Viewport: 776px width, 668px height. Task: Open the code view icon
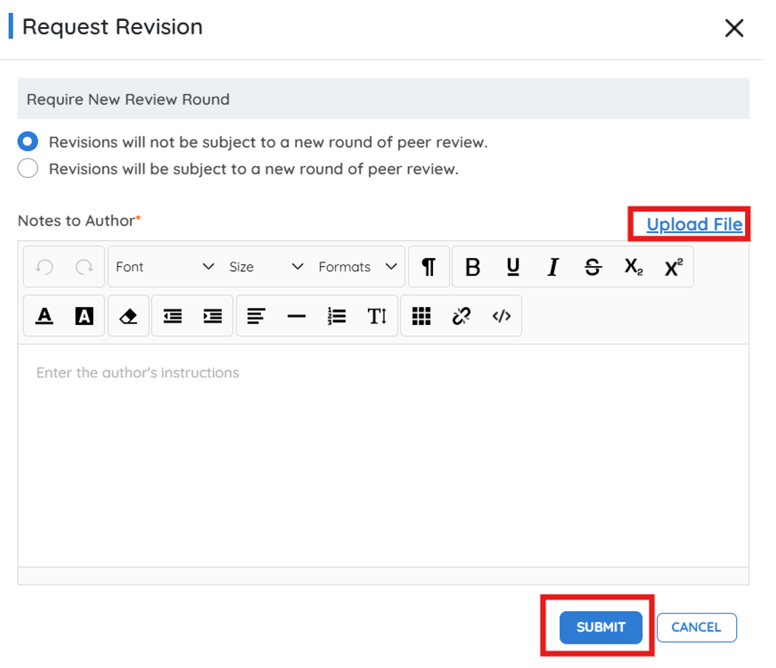501,316
